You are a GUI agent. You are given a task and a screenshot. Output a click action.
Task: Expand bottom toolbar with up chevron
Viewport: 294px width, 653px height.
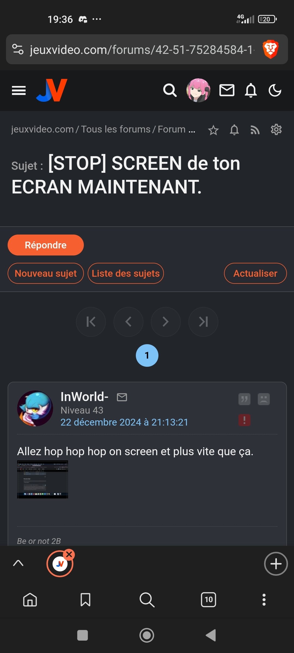coord(18,563)
